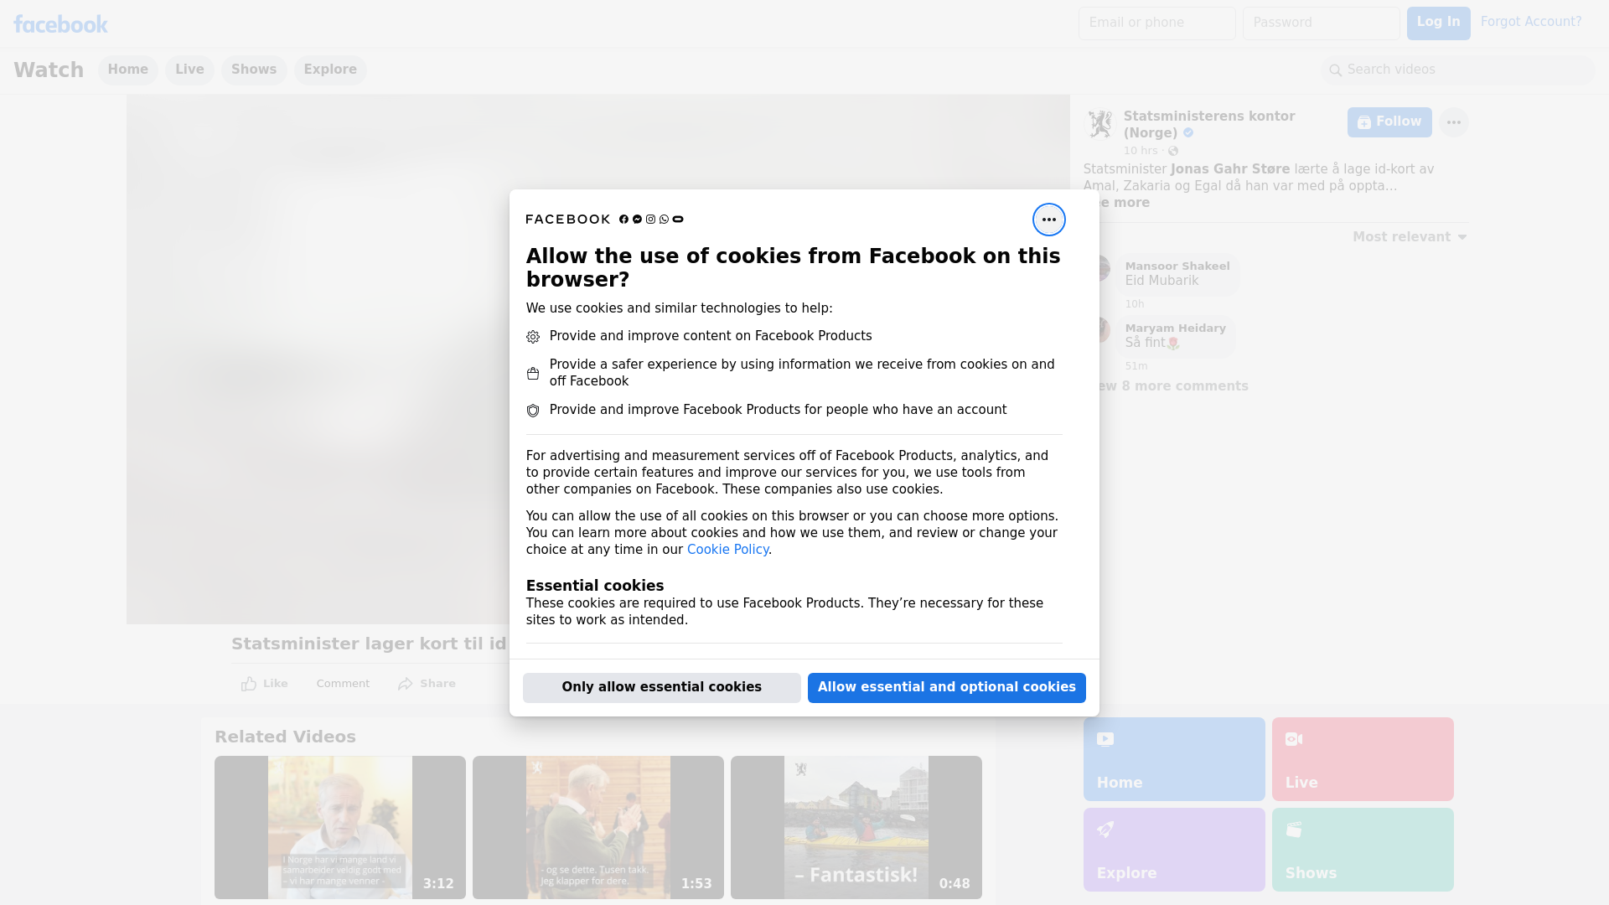Screen dimensions: 1609x905
Task: Click the 10 hrs post timestamp
Action: coord(1140,151)
